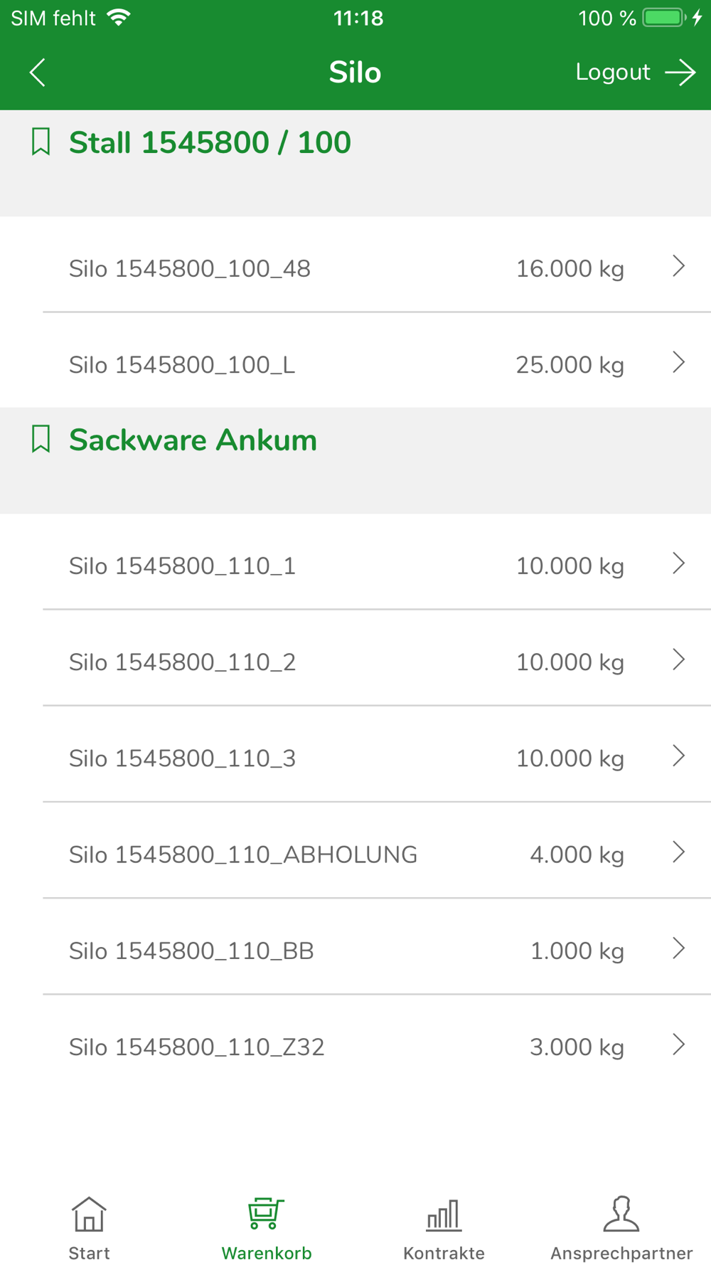
Task: Tap the Start house icon
Action: click(x=89, y=1214)
